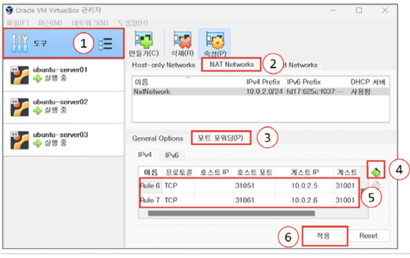Switch to 포트 포워딩(P) tab

click(220, 138)
